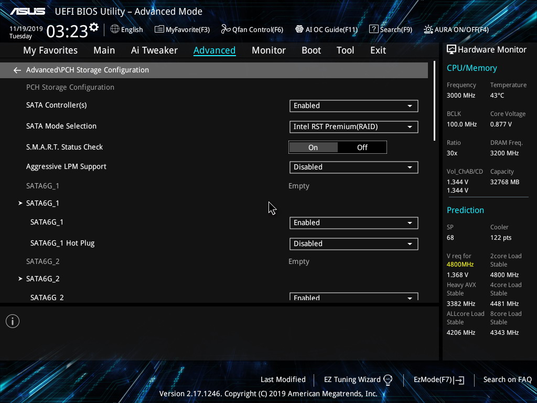Click the Qfan Control fan icon
This screenshot has height=403, width=537.
[x=225, y=29]
